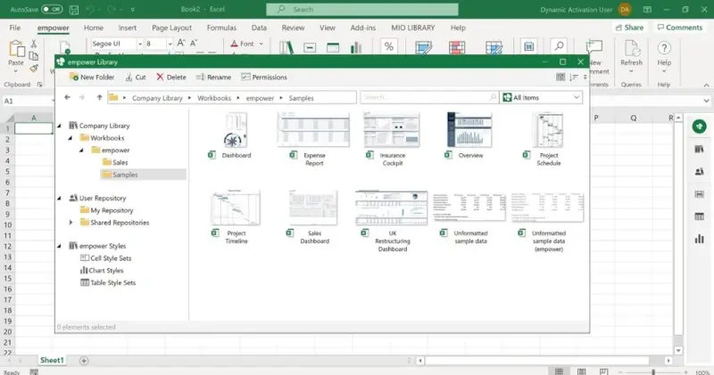Image resolution: width=714 pixels, height=375 pixels.
Task: Click the Paste clipboard icon
Action: click(16, 49)
